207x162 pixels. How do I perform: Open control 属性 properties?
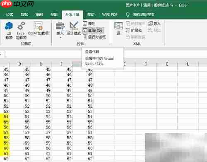[x=89, y=24]
